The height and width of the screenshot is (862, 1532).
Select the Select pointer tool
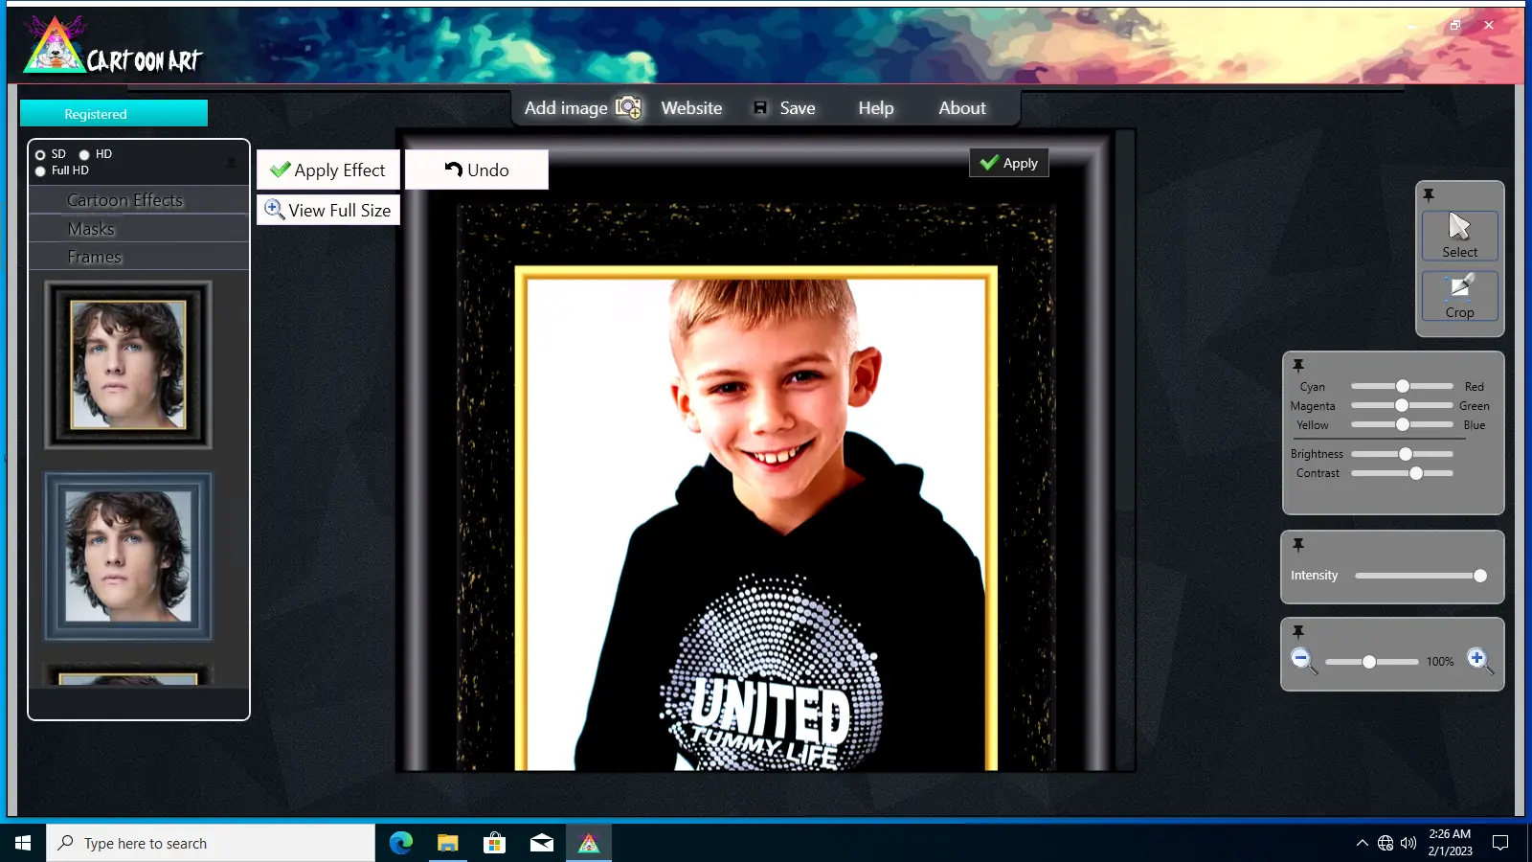pos(1459,236)
